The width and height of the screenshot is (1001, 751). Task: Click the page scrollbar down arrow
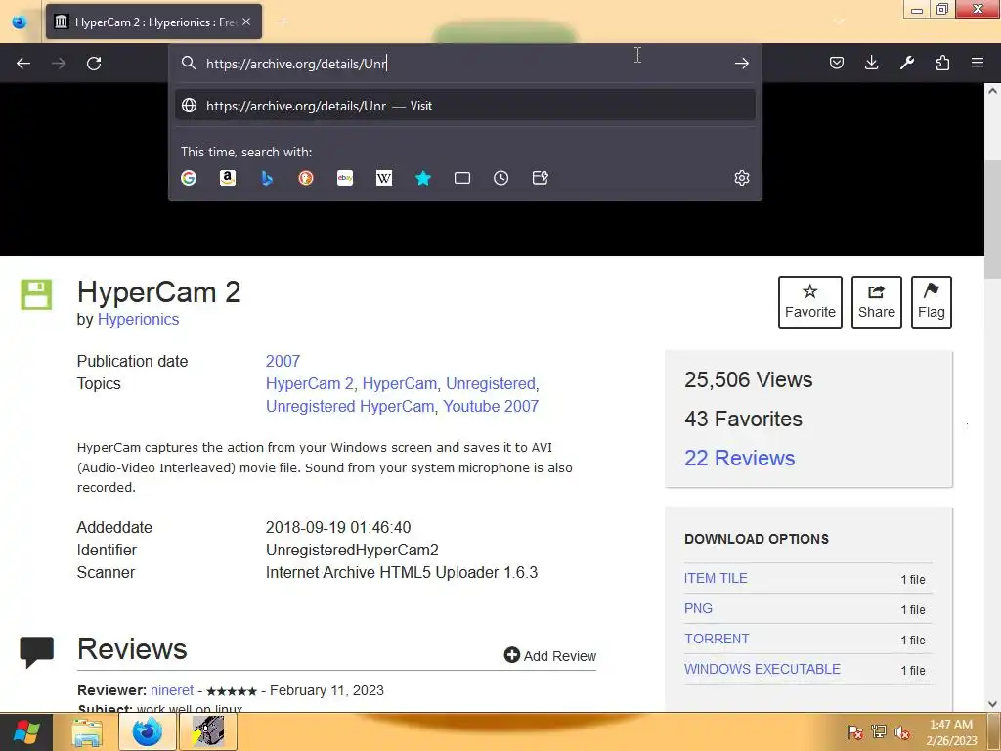coord(992,704)
